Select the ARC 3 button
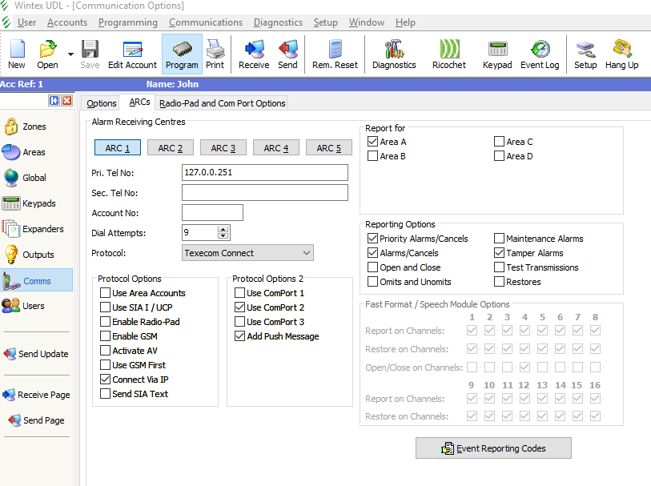Image resolution: width=651 pixels, height=486 pixels. [223, 148]
